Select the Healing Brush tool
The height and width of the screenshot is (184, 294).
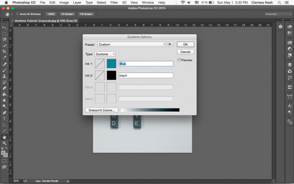[4, 64]
